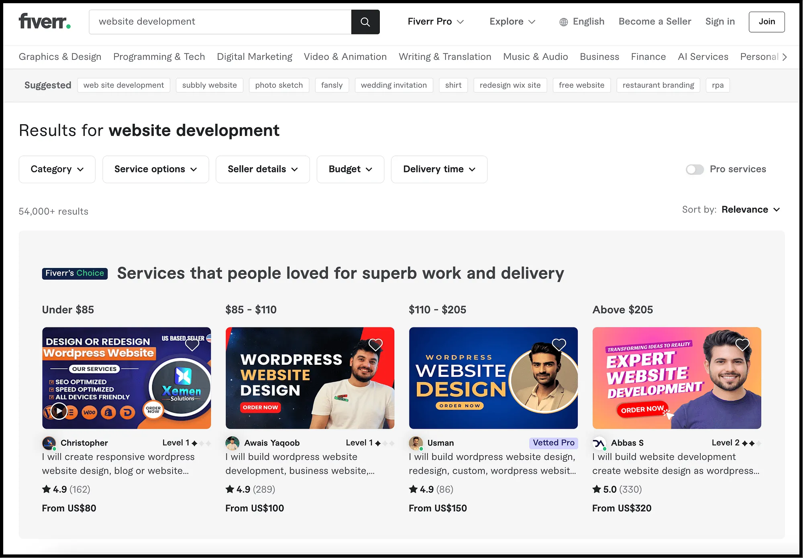Select 'wedding invitation' suggestion
803x558 pixels.
click(x=394, y=85)
